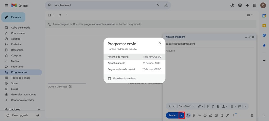Image resolution: width=269 pixels, height=121 pixels.
Task: Clear the search with the X icon
Action: pos(158,5)
